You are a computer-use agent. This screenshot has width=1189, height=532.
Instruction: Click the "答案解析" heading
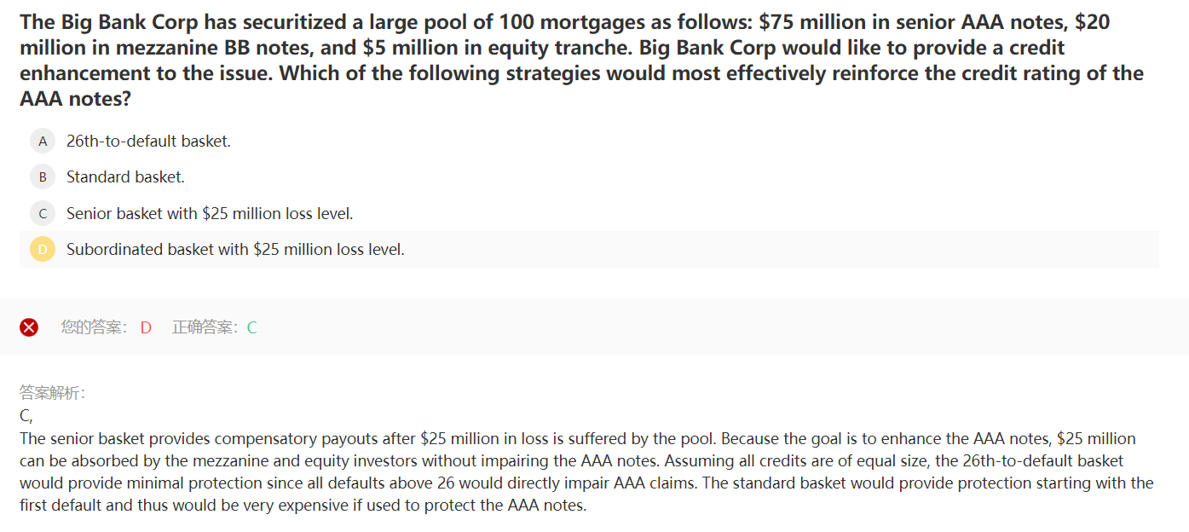53,393
